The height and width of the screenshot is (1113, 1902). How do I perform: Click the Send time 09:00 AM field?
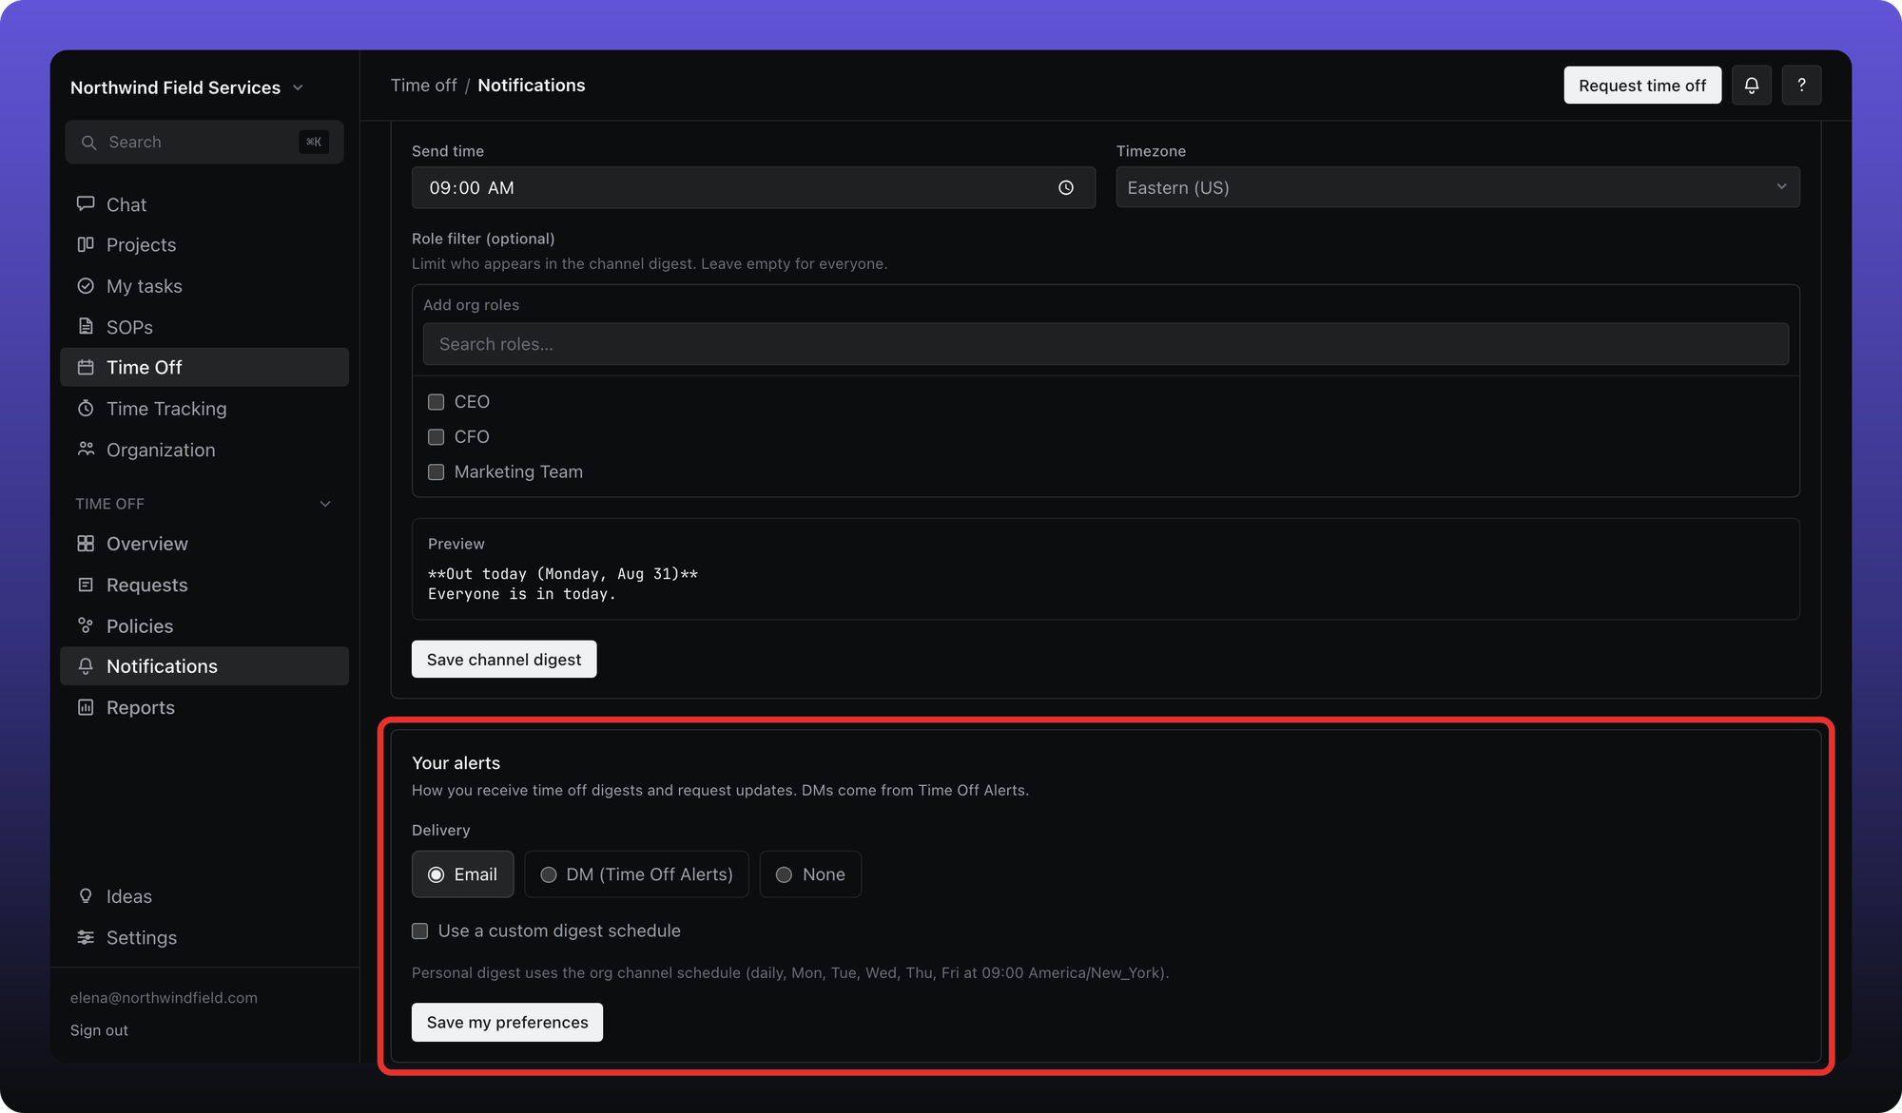(x=753, y=188)
